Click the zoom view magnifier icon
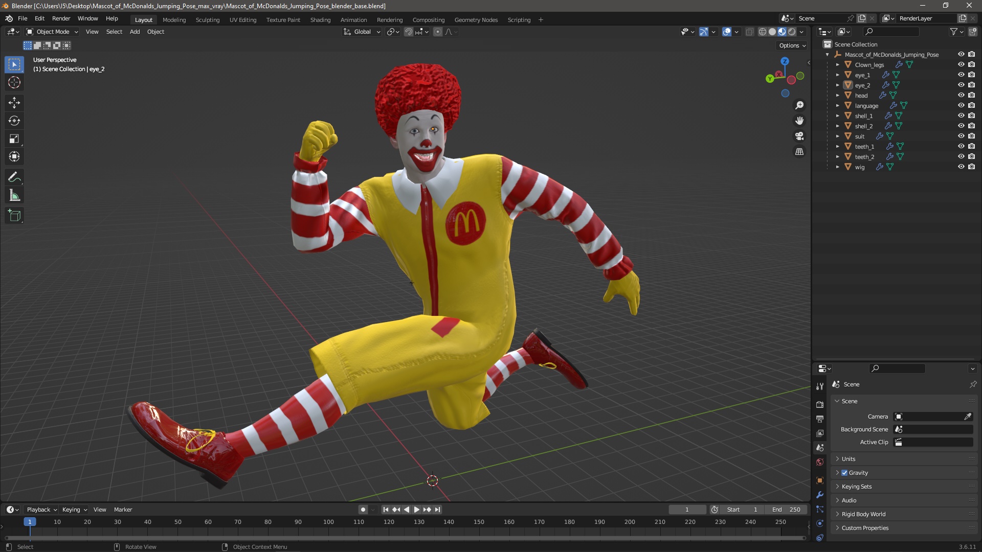Image resolution: width=982 pixels, height=552 pixels. (799, 105)
